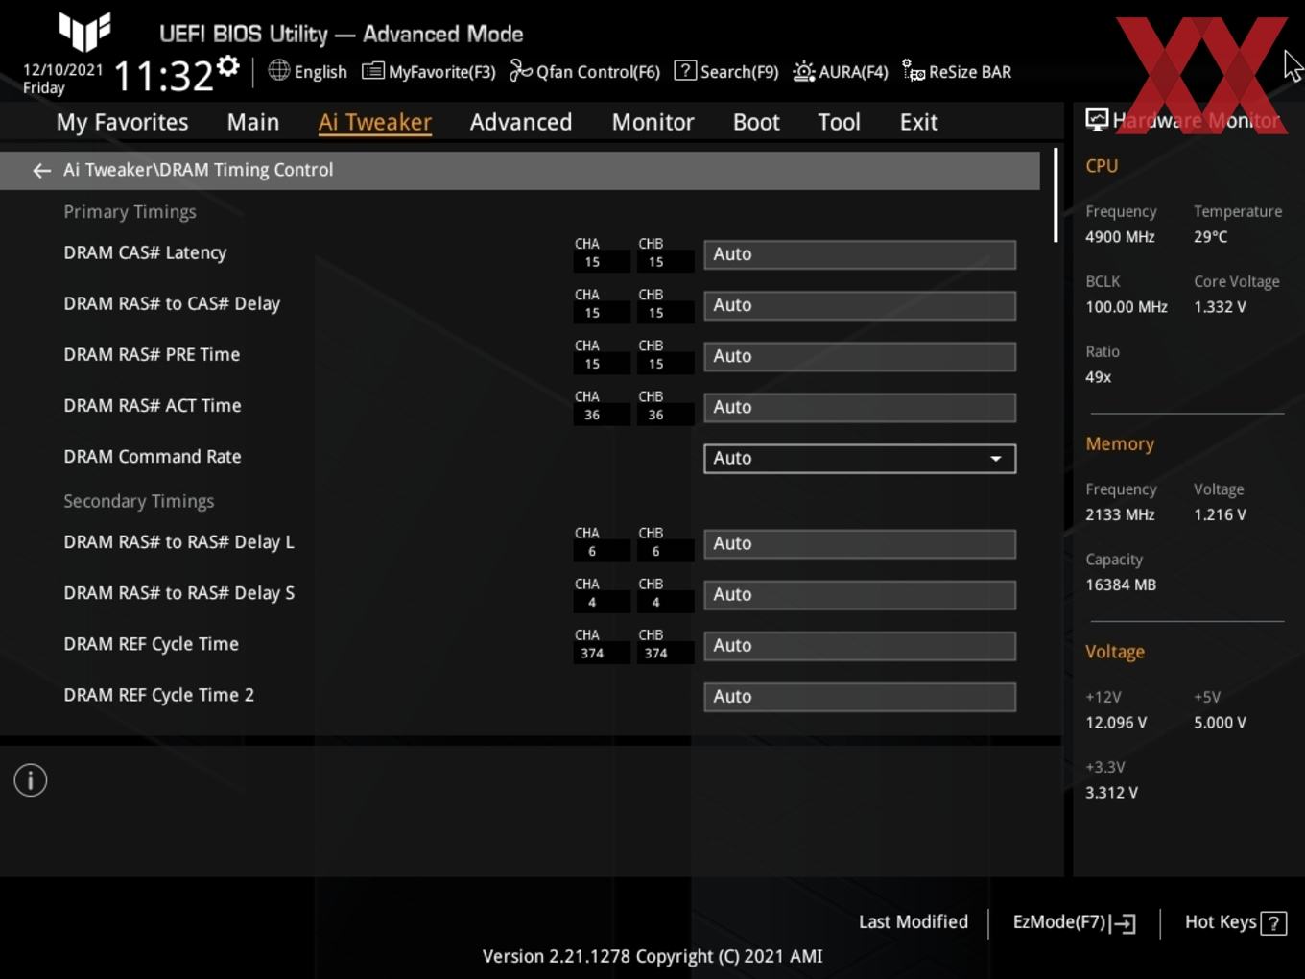Select the DRAM RAS# PRE Time label
This screenshot has height=979, width=1305.
[152, 354]
